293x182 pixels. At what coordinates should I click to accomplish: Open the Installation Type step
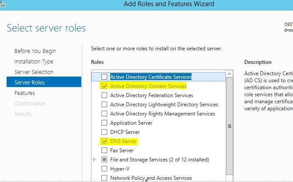(x=34, y=62)
